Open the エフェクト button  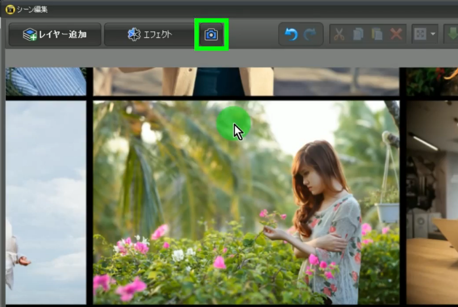[x=149, y=35]
